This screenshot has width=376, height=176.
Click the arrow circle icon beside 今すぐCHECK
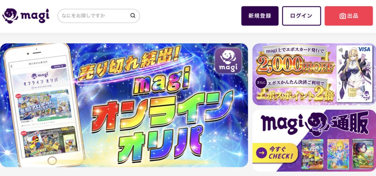click(261, 153)
